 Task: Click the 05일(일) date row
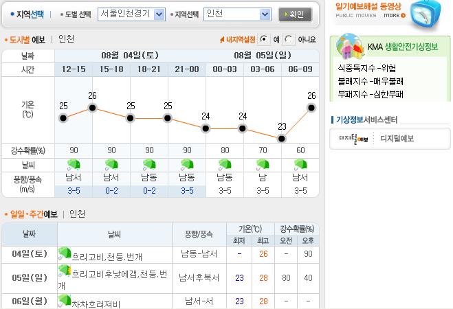point(30,278)
